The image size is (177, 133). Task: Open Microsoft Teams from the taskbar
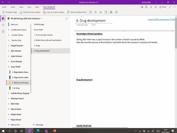[46, 131]
